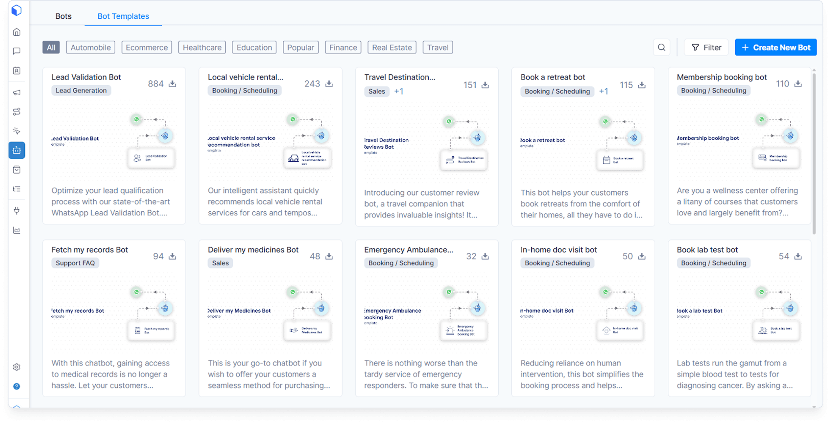Toggle the All category filter chip
831x424 pixels.
(x=51, y=47)
